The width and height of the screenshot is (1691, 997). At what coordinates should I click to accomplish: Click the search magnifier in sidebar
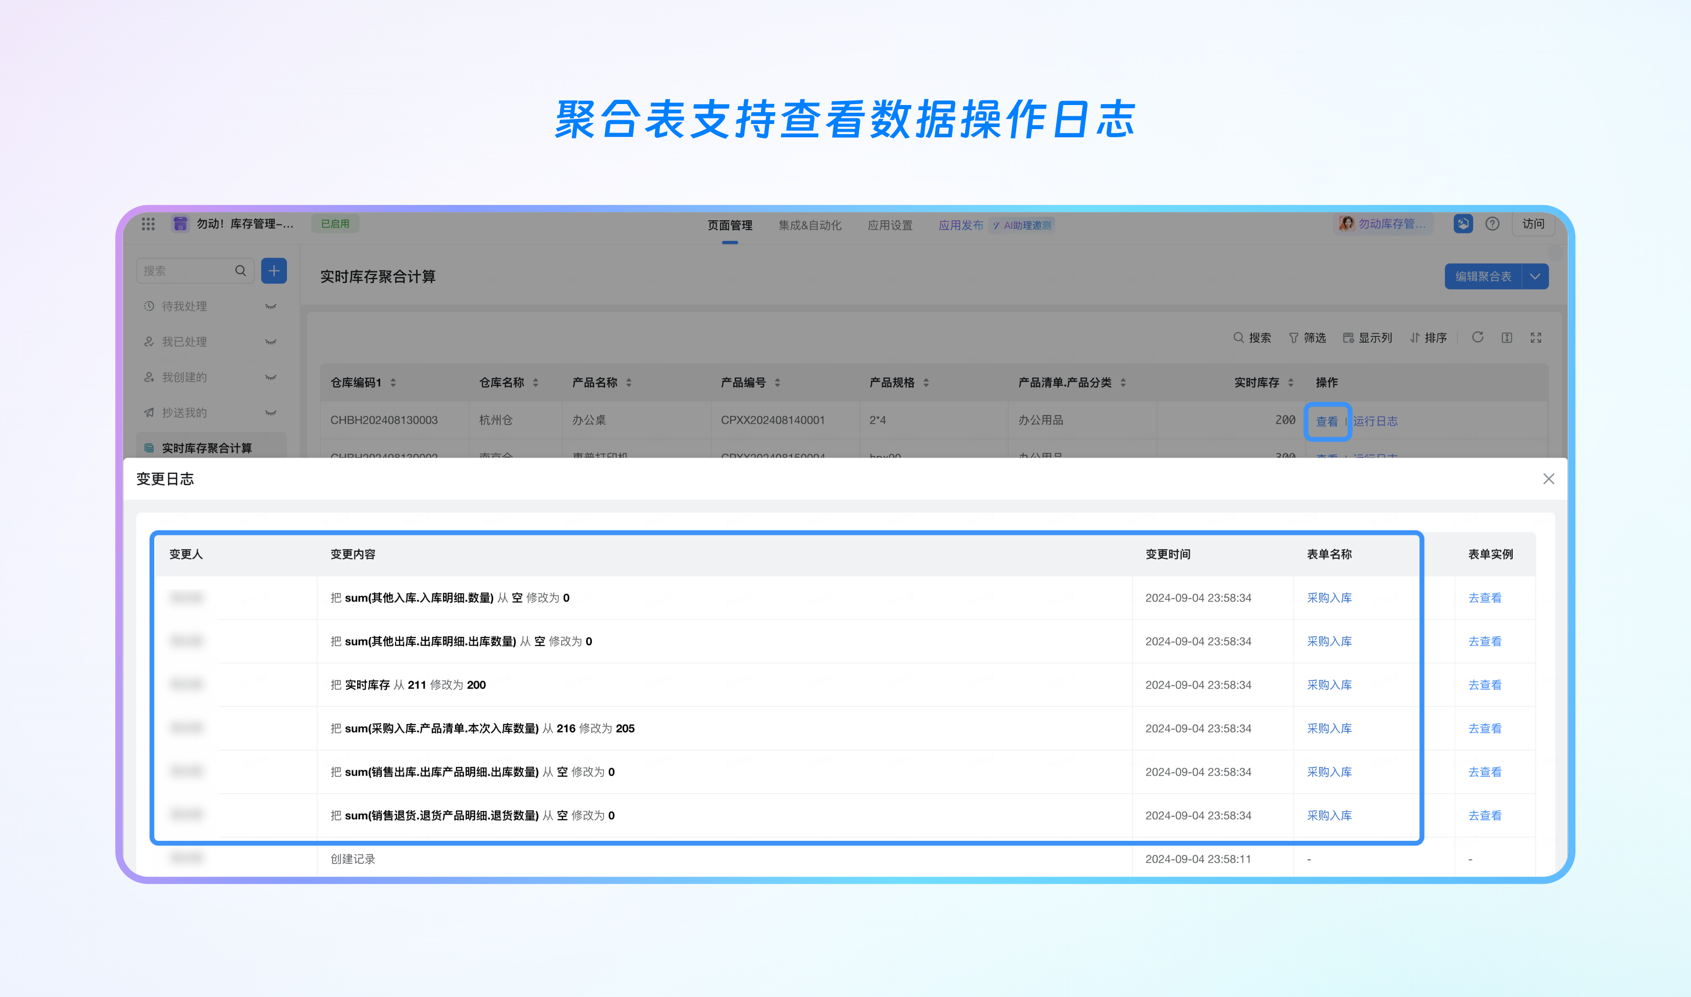coord(240,271)
